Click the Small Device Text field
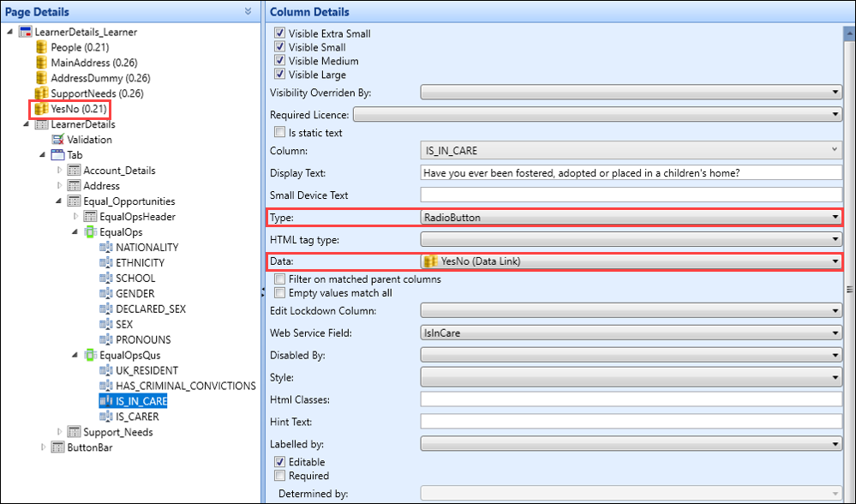This screenshot has height=504, width=856. (x=632, y=195)
